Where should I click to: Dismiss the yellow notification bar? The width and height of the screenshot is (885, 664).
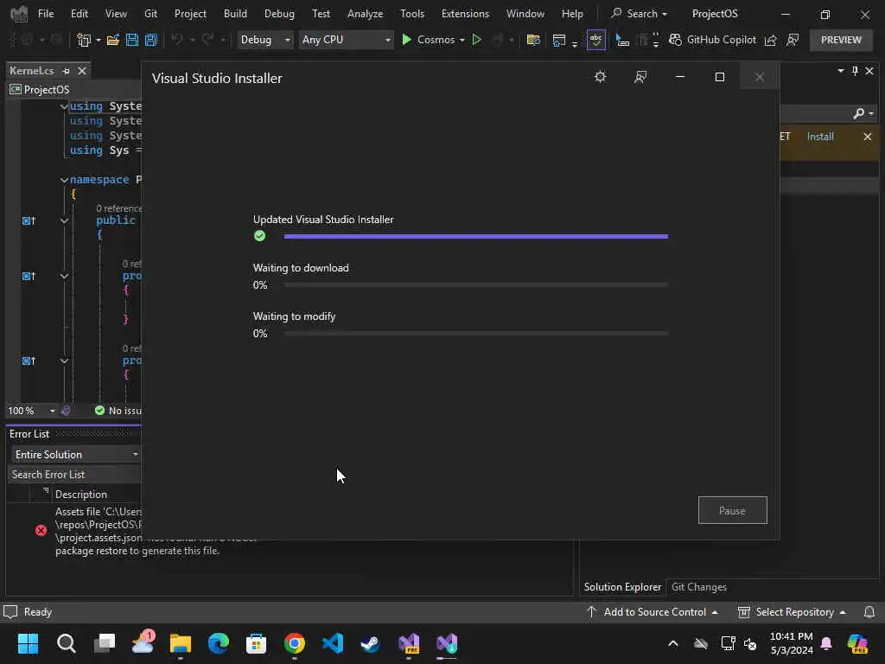[868, 137]
